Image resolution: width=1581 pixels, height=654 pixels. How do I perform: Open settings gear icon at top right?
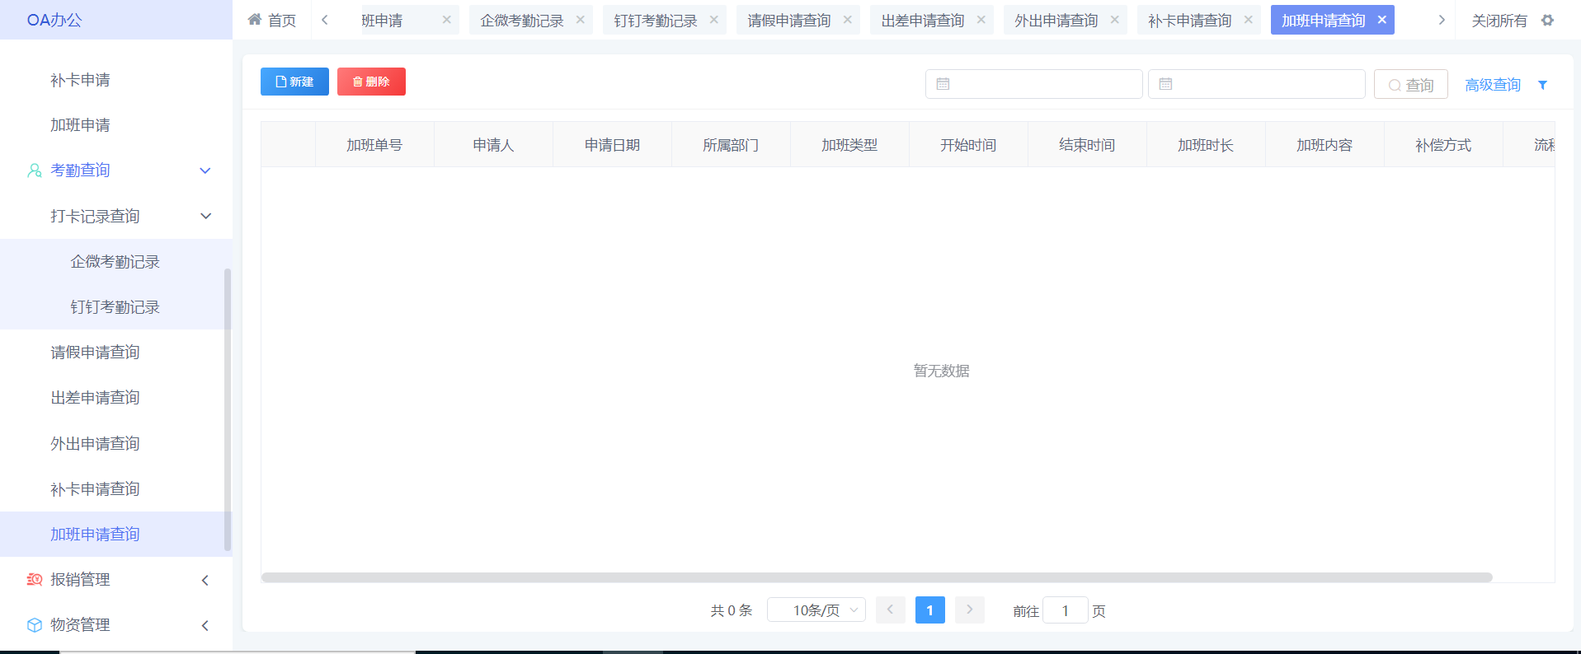[1547, 20]
